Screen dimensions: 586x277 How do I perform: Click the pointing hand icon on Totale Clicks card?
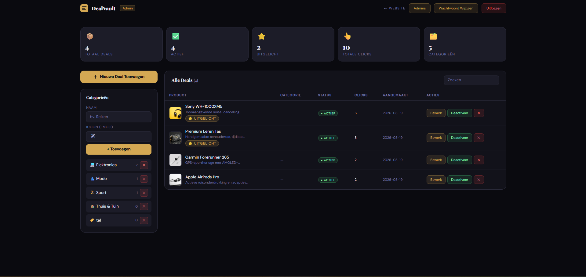coord(347,36)
